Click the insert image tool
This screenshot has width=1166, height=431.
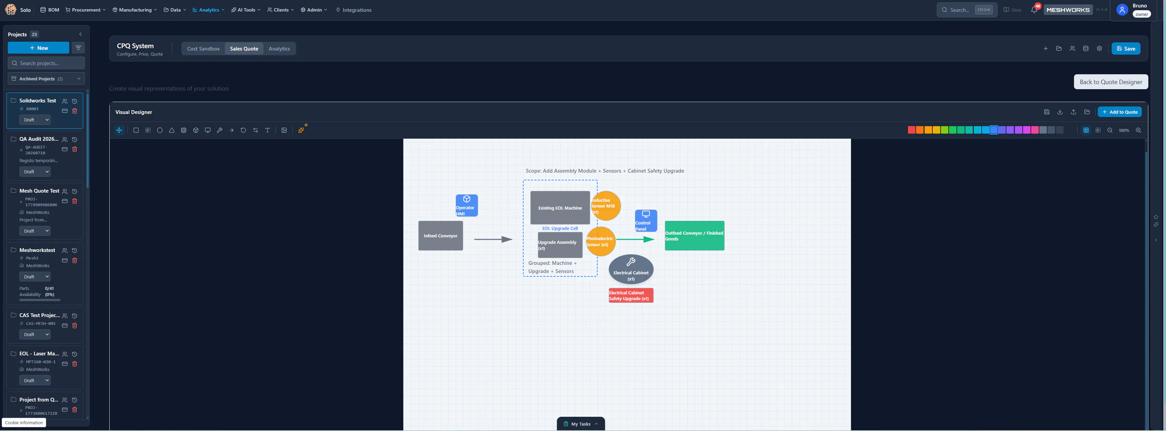click(284, 130)
